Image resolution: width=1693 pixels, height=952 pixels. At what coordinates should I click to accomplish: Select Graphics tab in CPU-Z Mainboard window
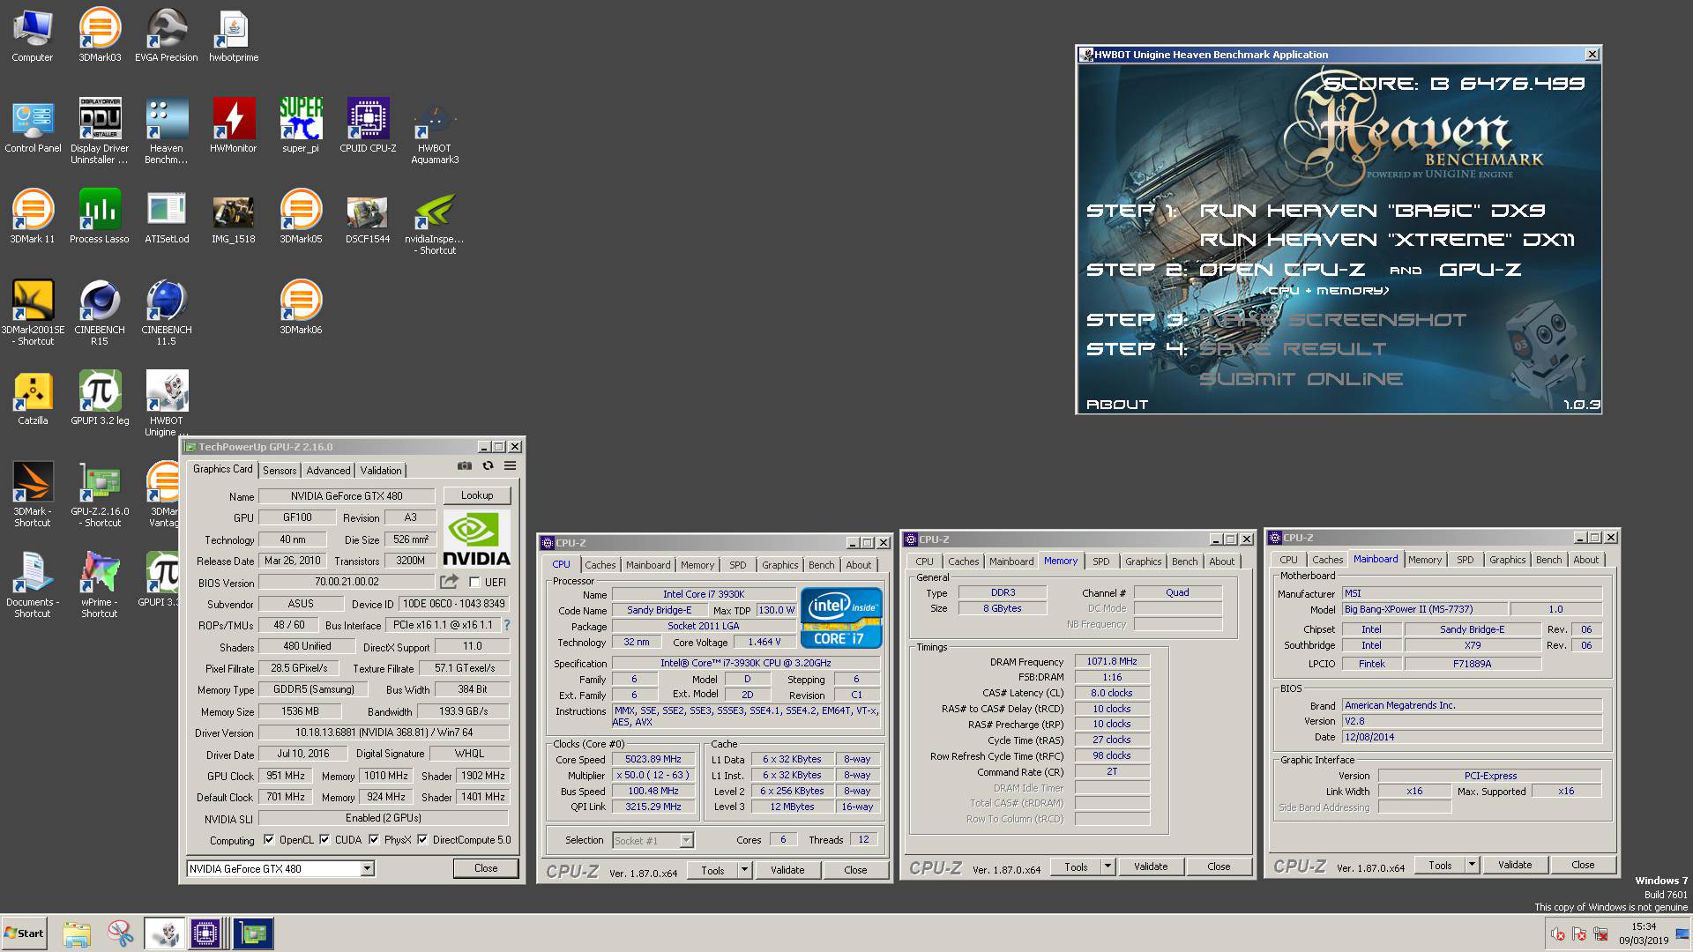pos(1508,560)
